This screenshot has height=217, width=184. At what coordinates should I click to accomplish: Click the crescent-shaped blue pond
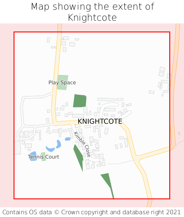(x=54, y=146)
